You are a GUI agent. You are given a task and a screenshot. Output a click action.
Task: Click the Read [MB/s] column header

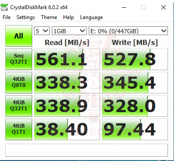(x=67, y=42)
